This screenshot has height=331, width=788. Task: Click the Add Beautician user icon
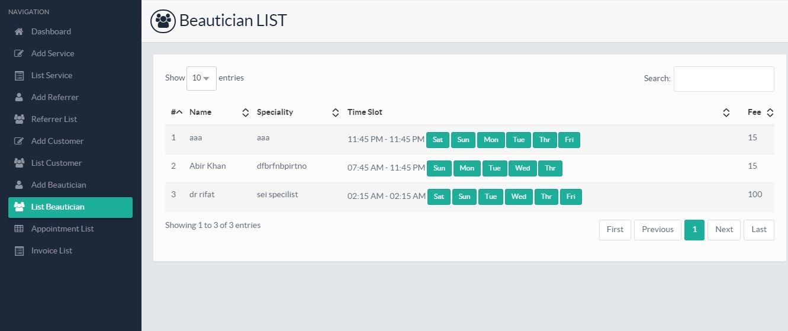tap(19, 185)
